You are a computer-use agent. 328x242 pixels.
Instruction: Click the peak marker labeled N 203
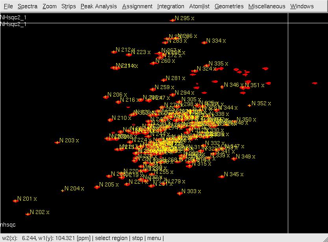tap(57, 142)
